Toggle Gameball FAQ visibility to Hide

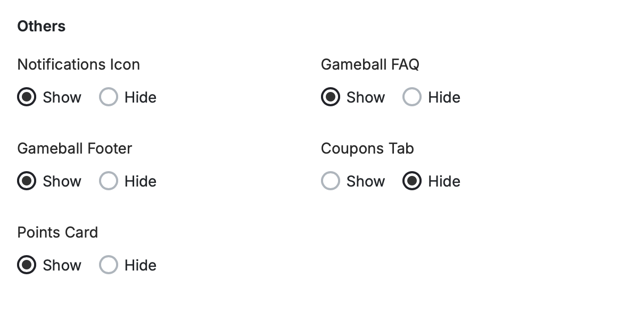[411, 97]
